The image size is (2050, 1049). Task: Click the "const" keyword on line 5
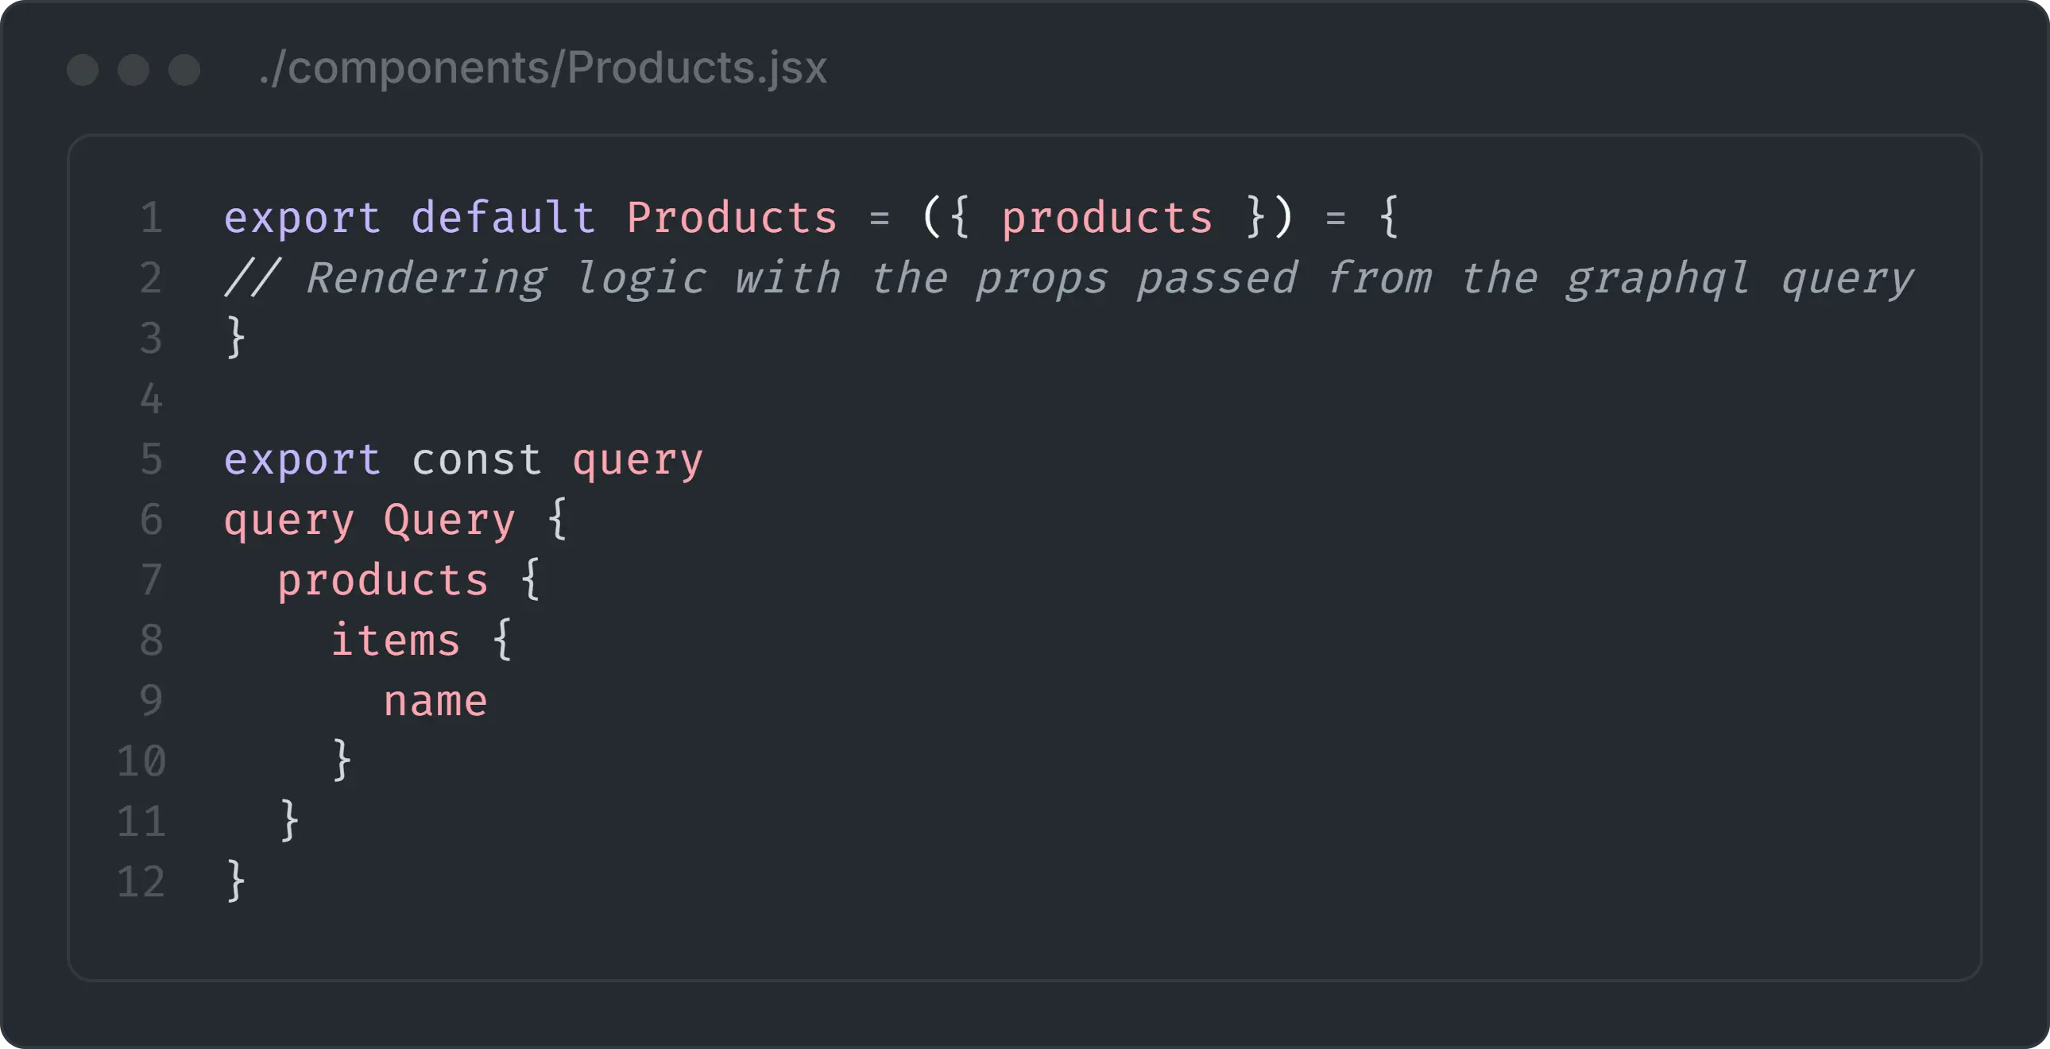pos(477,459)
